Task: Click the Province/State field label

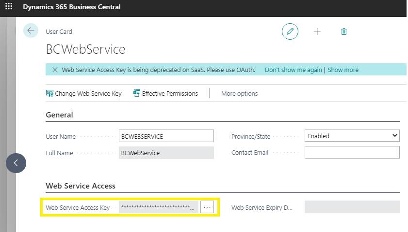Action: (251, 137)
